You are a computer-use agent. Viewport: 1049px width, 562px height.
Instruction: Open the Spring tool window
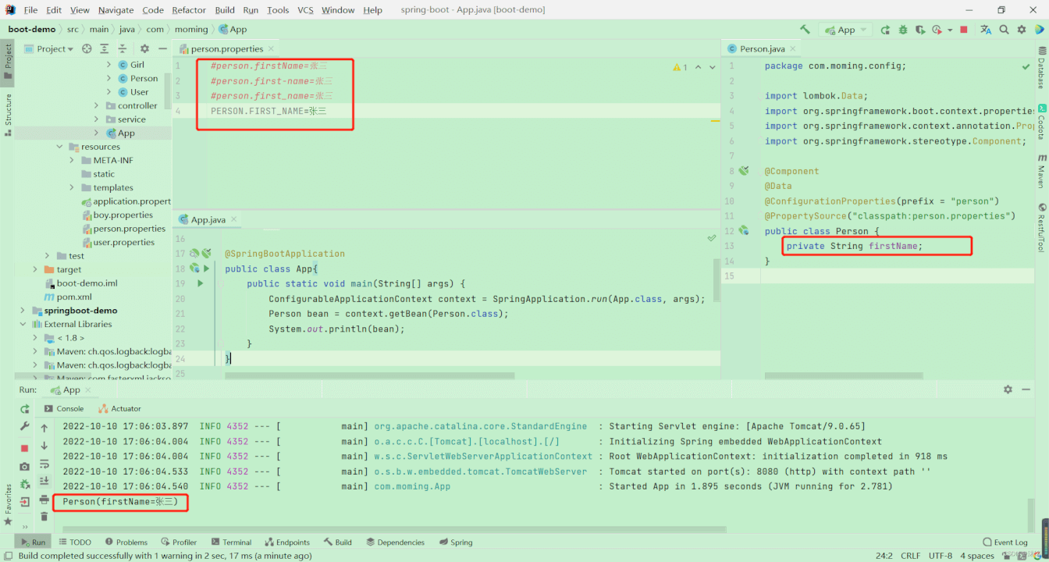tap(456, 542)
